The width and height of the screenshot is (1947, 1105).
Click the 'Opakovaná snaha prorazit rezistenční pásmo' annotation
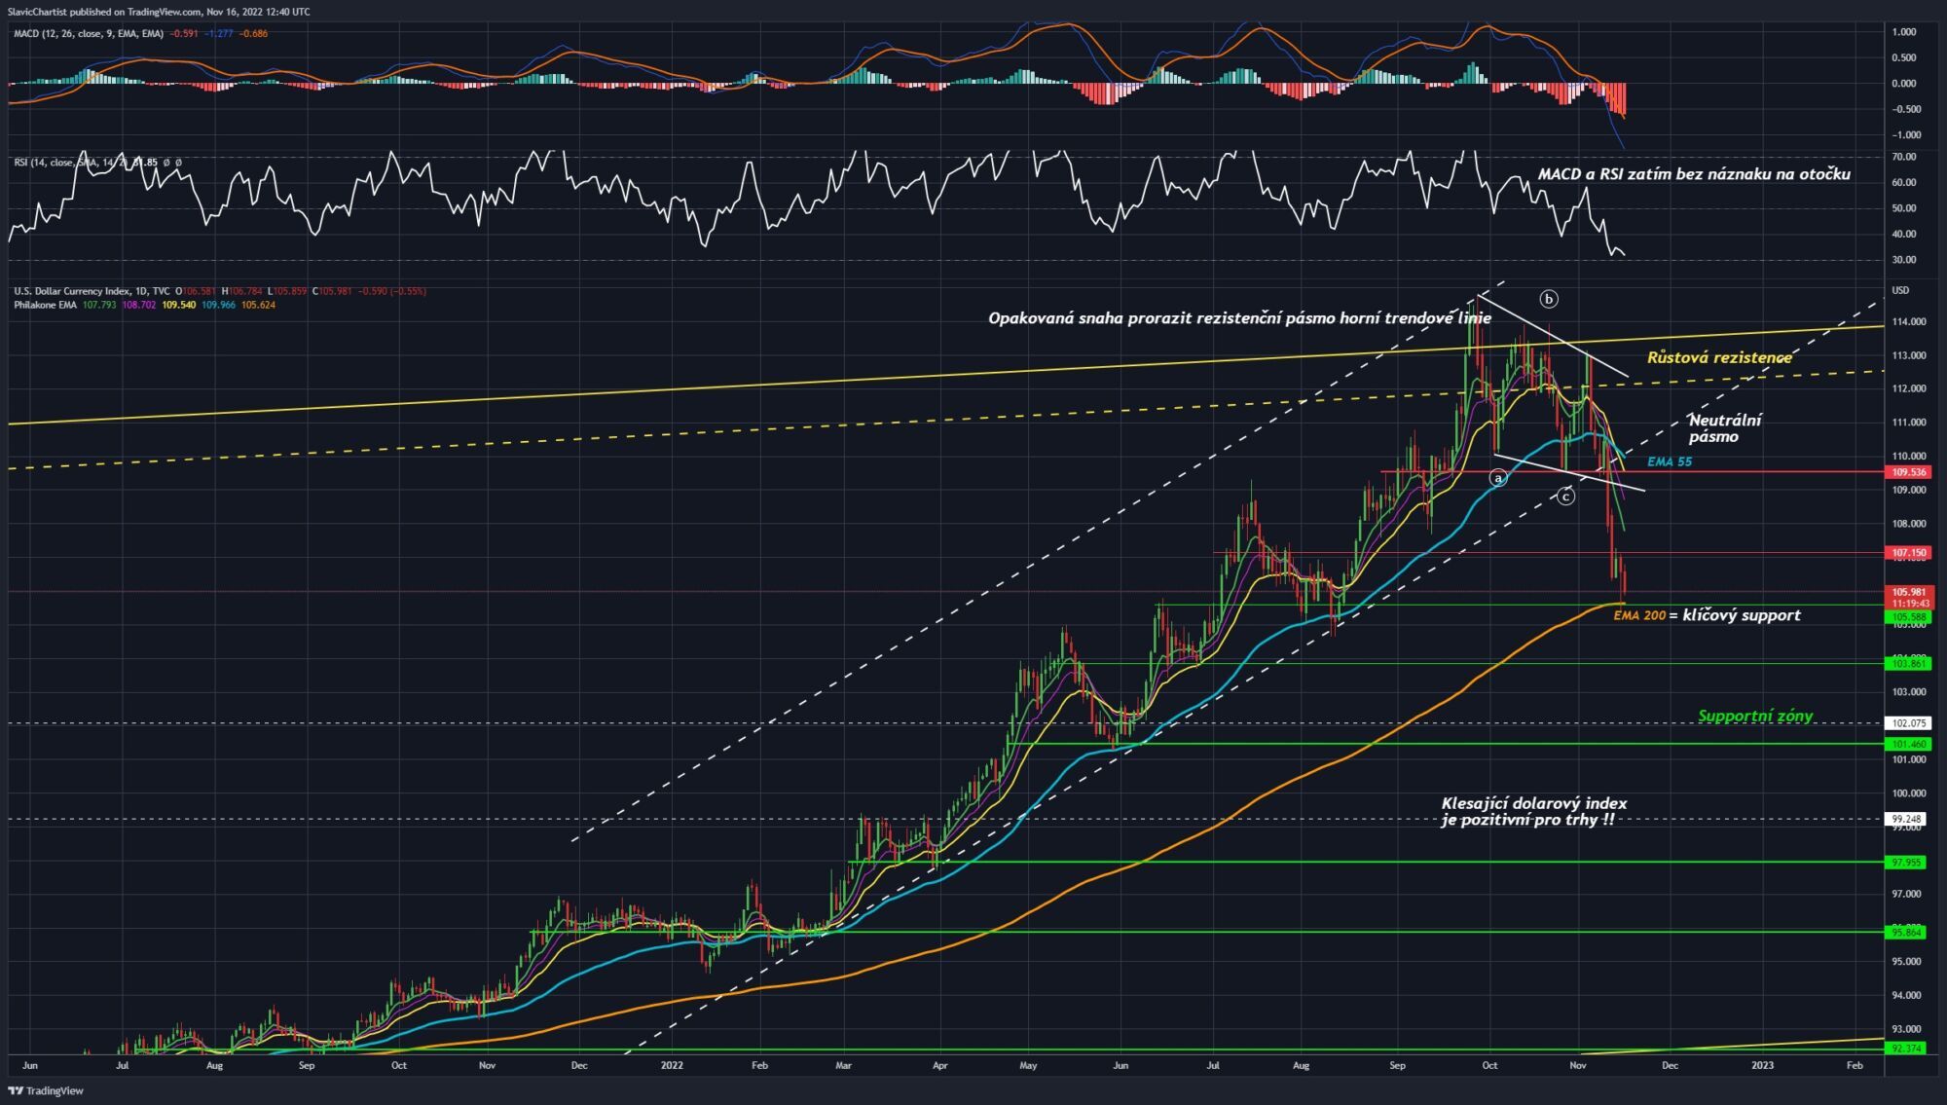[x=1239, y=318]
